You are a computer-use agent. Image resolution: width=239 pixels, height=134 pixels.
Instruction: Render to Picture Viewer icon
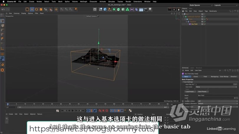coord(174,9)
